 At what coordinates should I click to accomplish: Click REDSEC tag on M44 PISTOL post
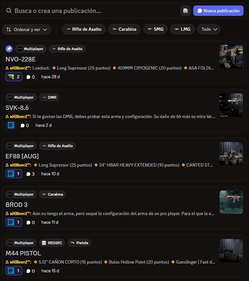pos(52,243)
